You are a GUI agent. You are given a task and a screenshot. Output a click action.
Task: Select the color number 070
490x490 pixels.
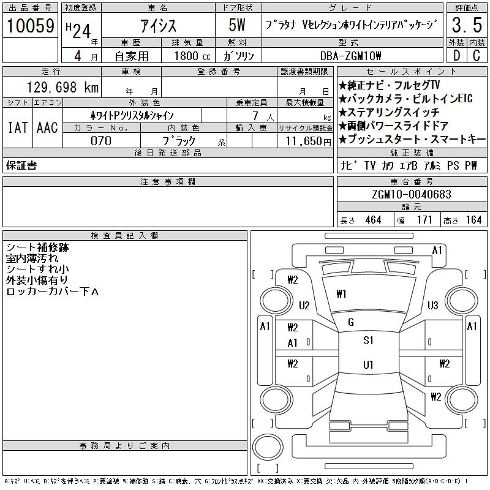(x=101, y=141)
